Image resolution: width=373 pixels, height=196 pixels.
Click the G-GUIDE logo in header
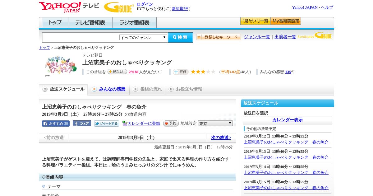point(119,7)
